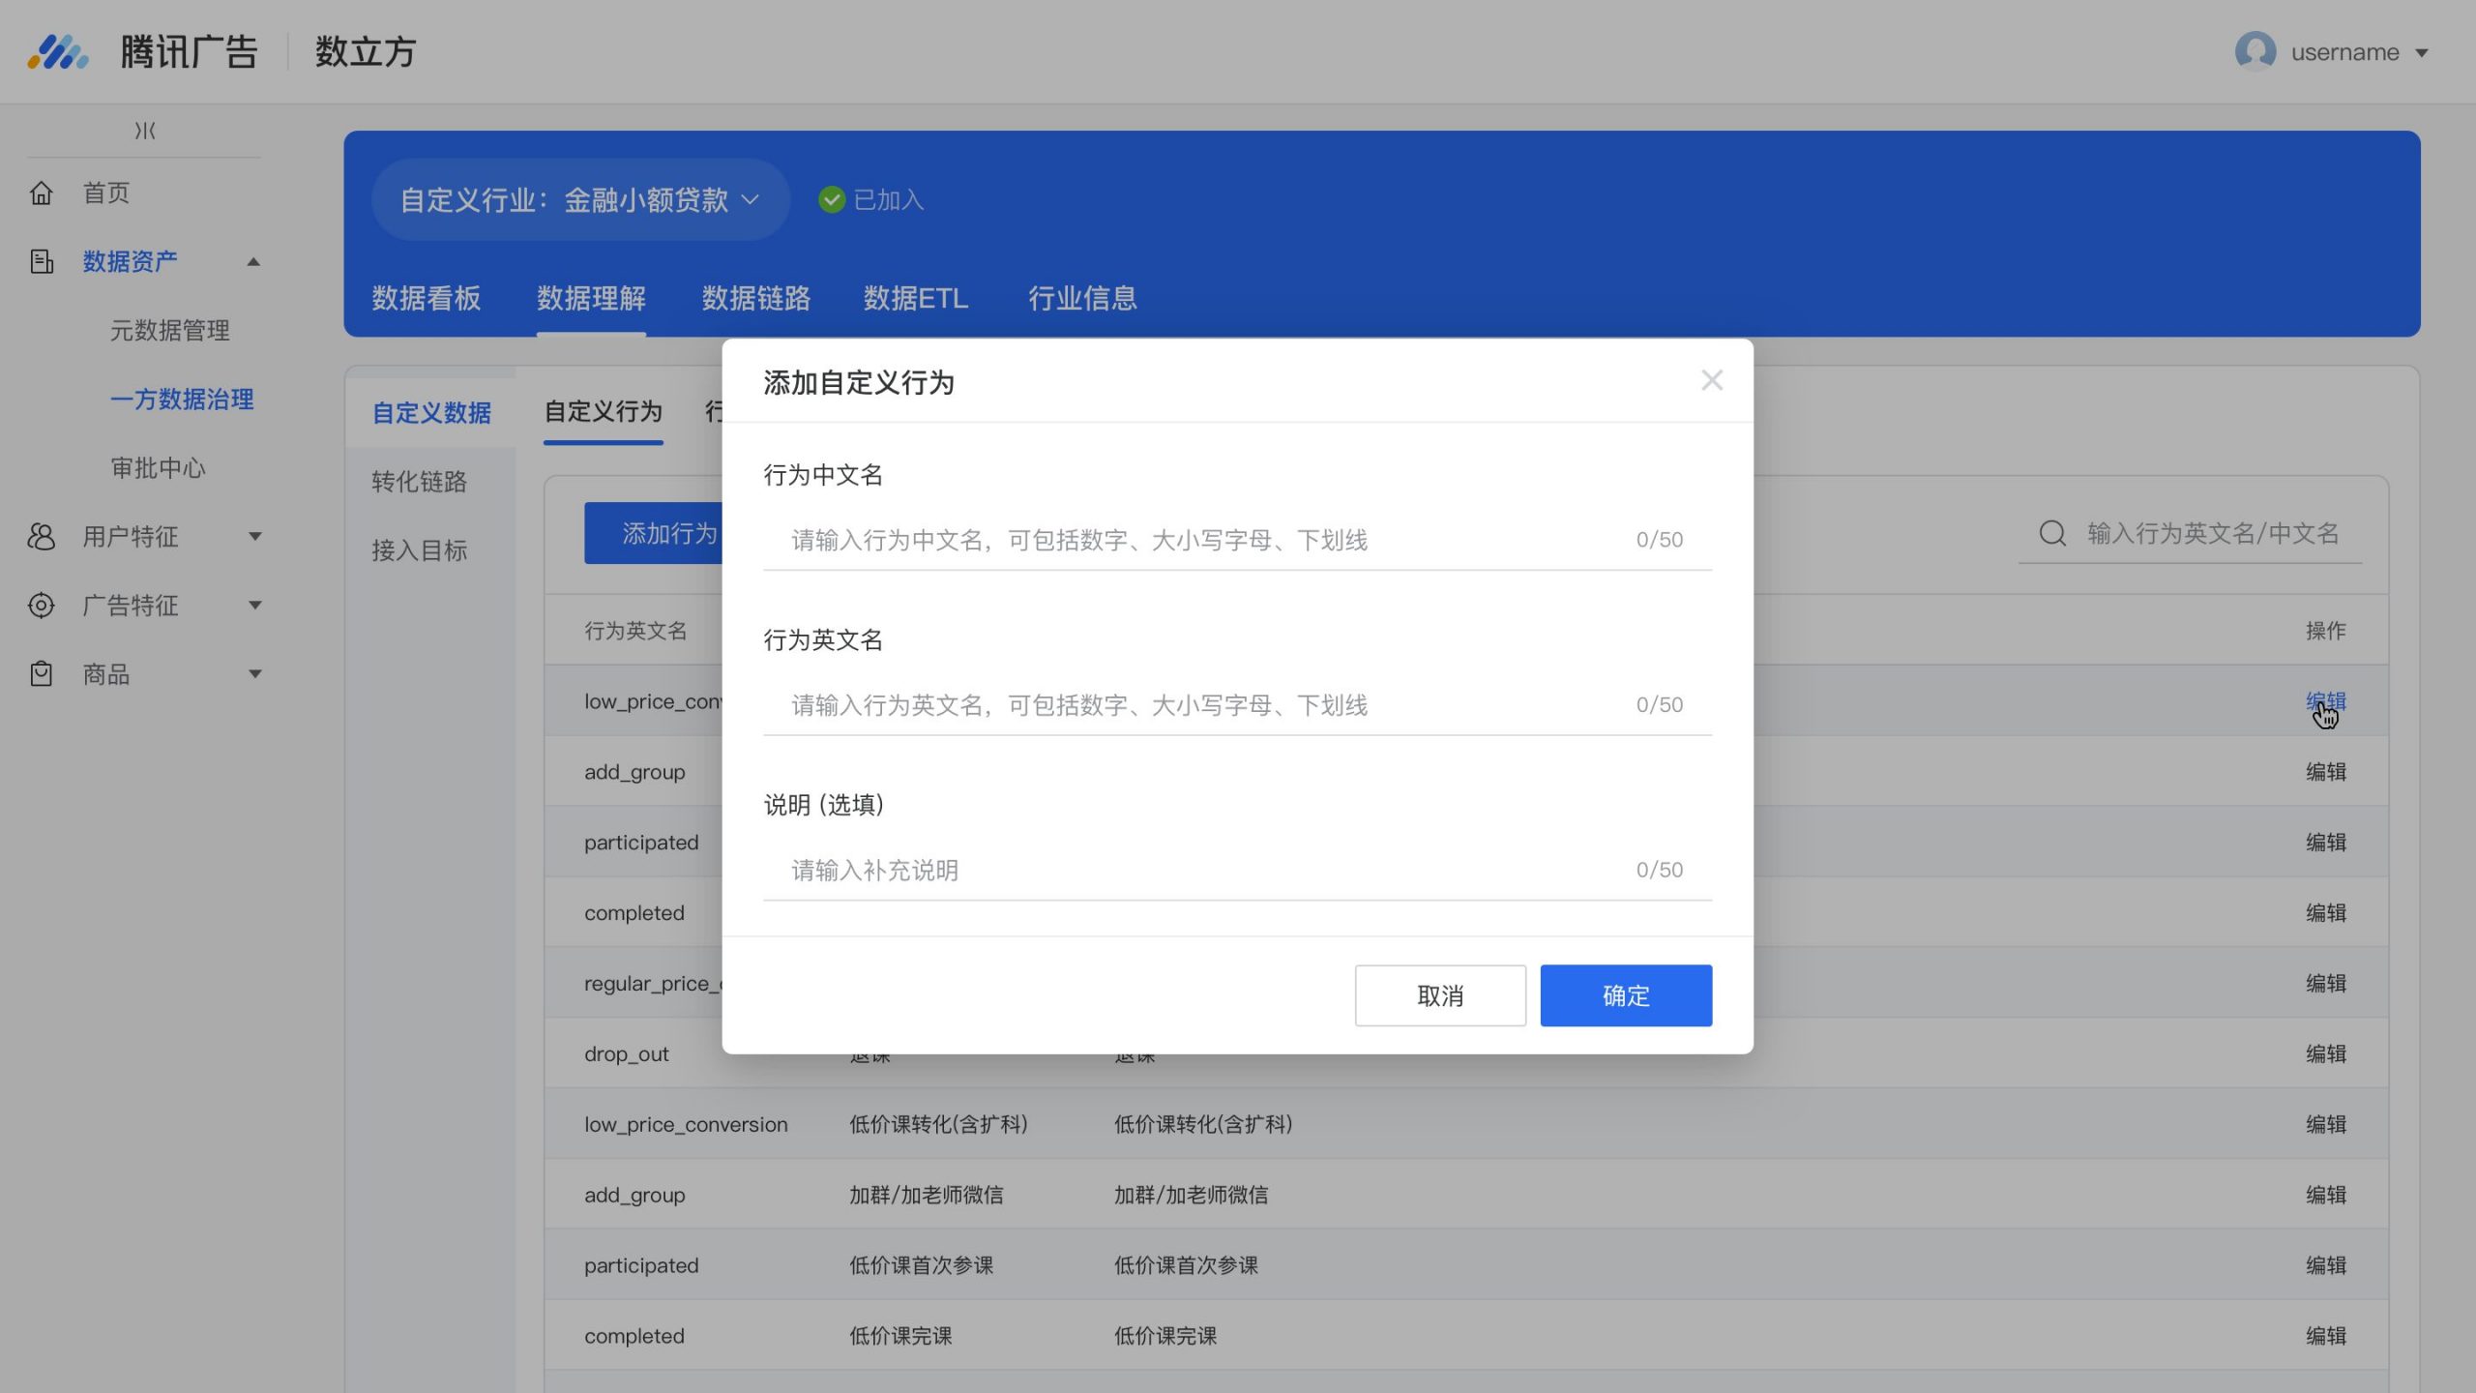Click 取消 in the dialog
The image size is (2476, 1393).
pyautogui.click(x=1440, y=995)
